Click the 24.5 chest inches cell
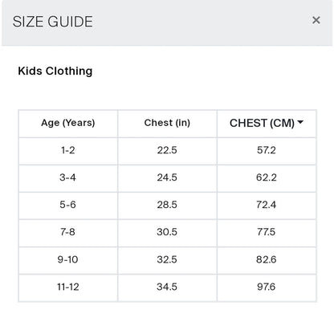 pos(167,177)
